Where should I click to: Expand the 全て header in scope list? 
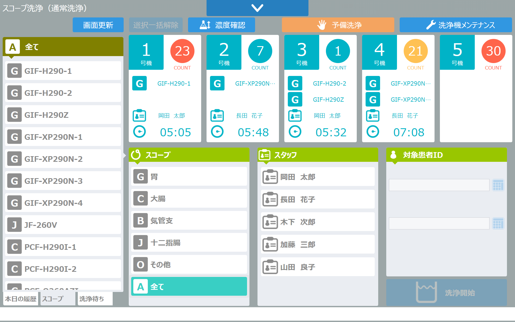(63, 47)
